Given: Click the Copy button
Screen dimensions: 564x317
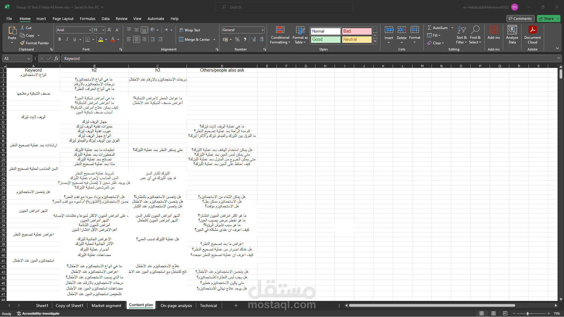Looking at the screenshot, I should tap(27, 35).
